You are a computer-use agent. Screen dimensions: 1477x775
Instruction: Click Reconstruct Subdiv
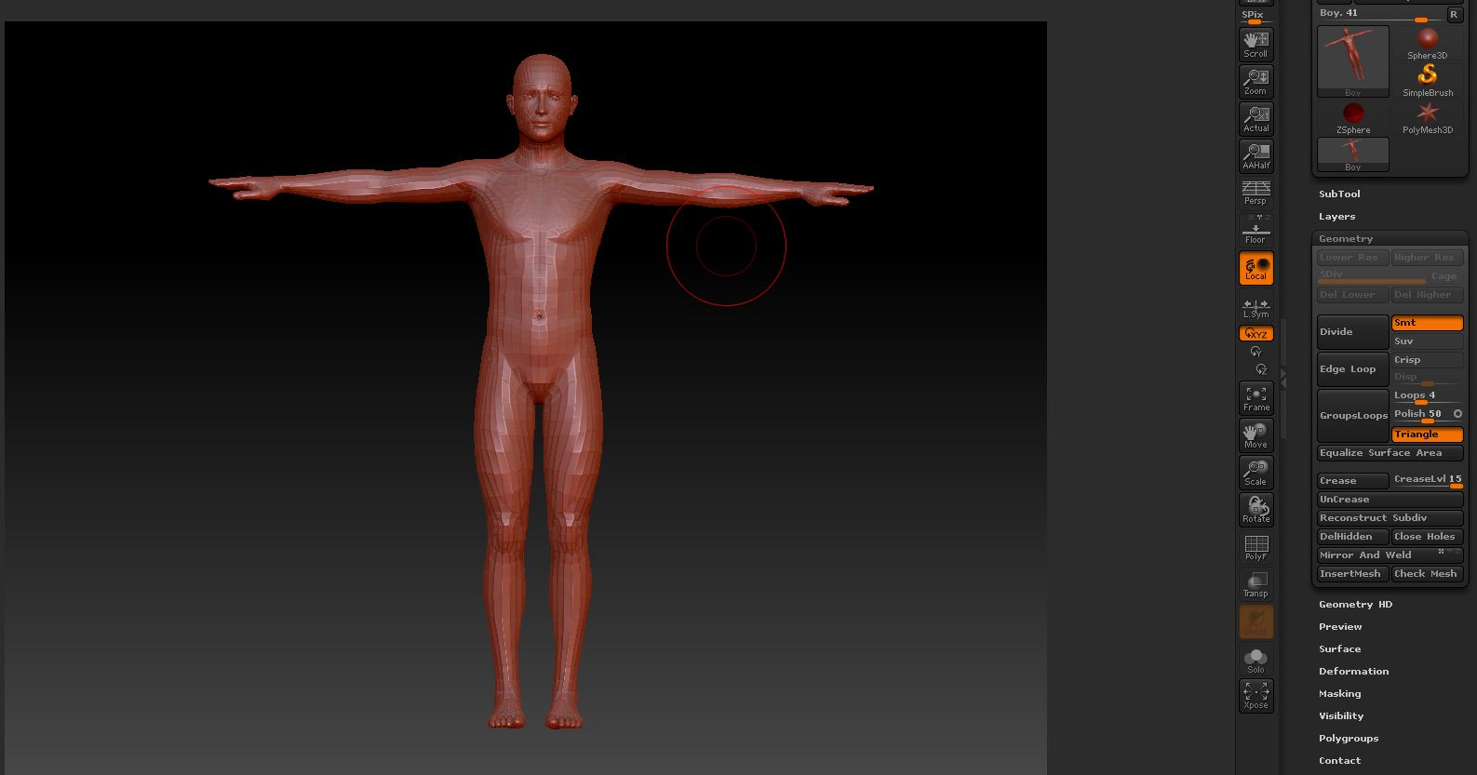[1390, 518]
